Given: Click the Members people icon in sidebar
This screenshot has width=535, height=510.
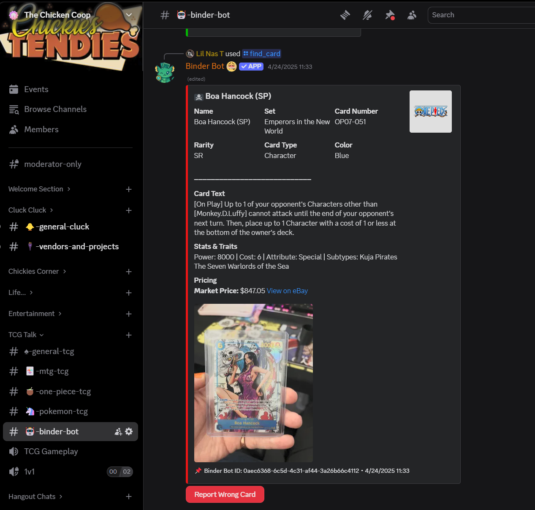Looking at the screenshot, I should point(14,130).
